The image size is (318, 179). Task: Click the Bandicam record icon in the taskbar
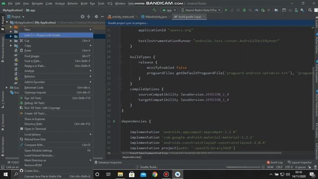click(x=166, y=175)
